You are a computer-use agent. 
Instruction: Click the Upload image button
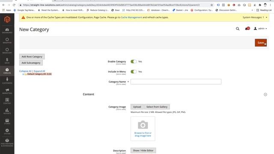click(x=137, y=107)
